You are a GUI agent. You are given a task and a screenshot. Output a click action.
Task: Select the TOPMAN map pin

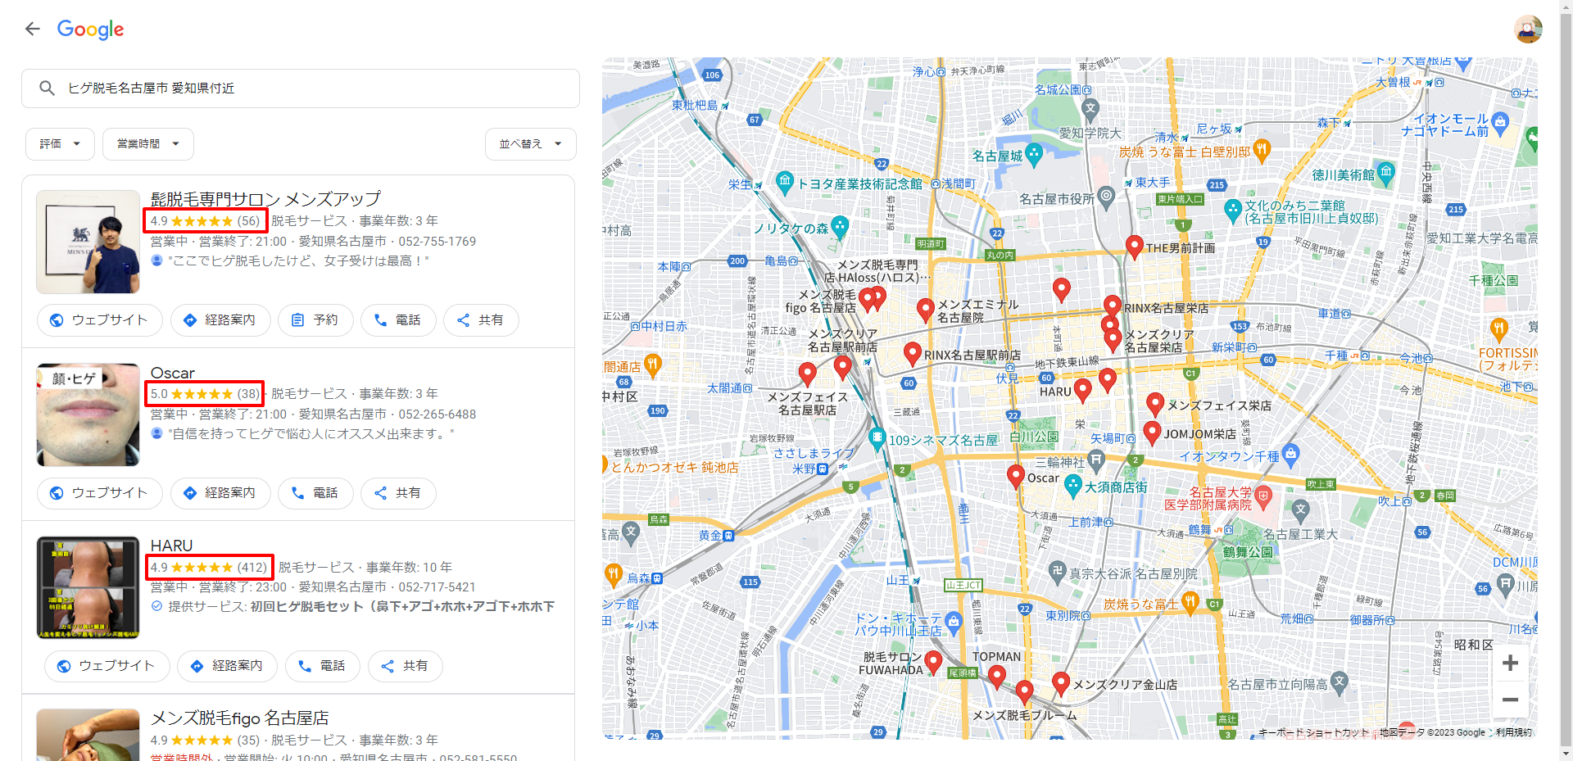coord(997,676)
